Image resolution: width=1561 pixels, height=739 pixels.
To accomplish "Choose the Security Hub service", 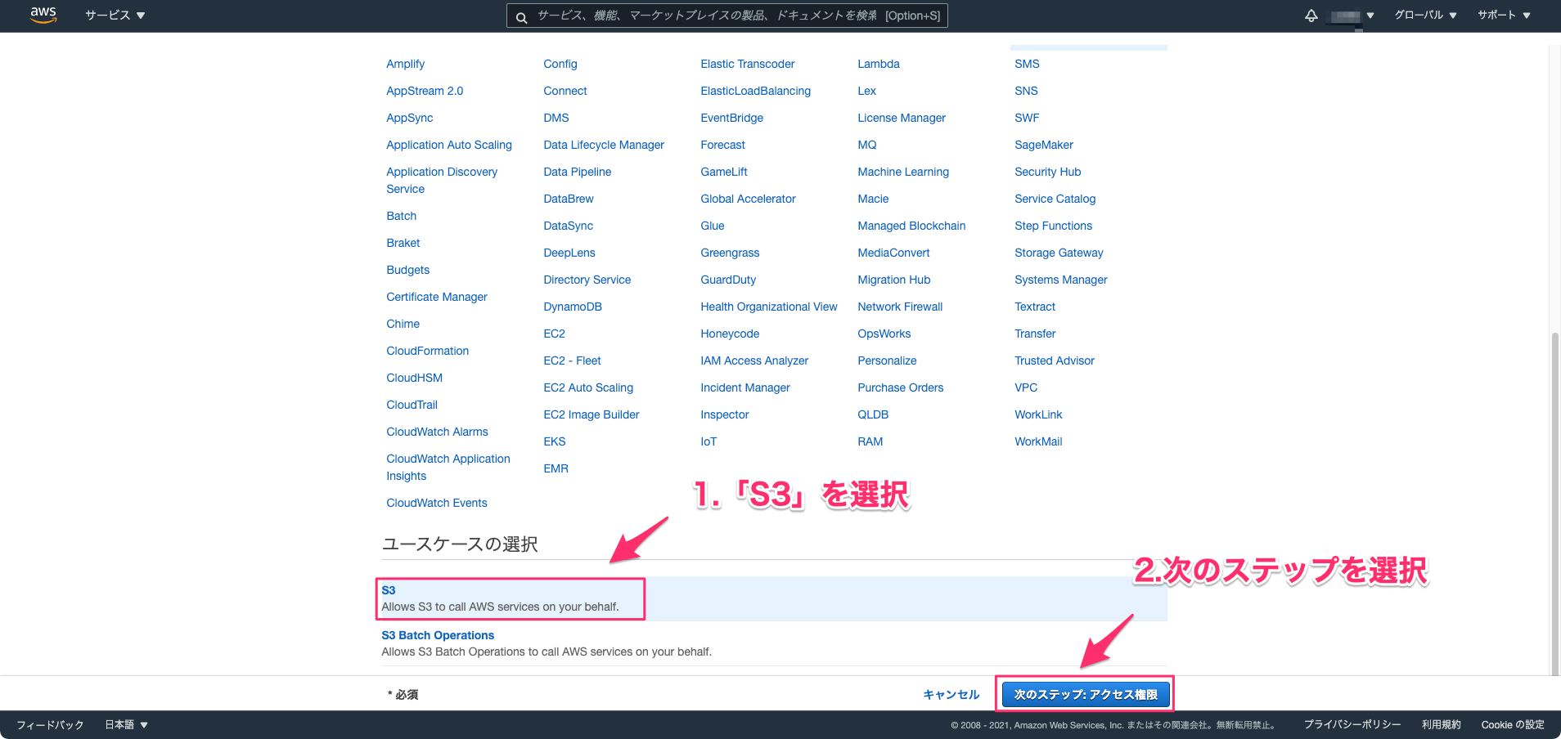I will [x=1048, y=172].
